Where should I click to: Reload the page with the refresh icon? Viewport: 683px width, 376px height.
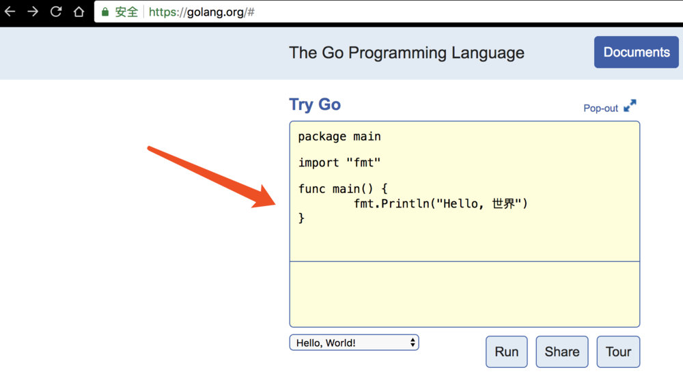pyautogui.click(x=56, y=12)
